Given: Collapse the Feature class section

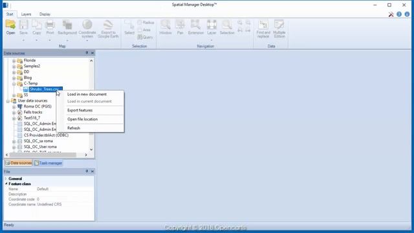Looking at the screenshot, I should pos(6,184).
